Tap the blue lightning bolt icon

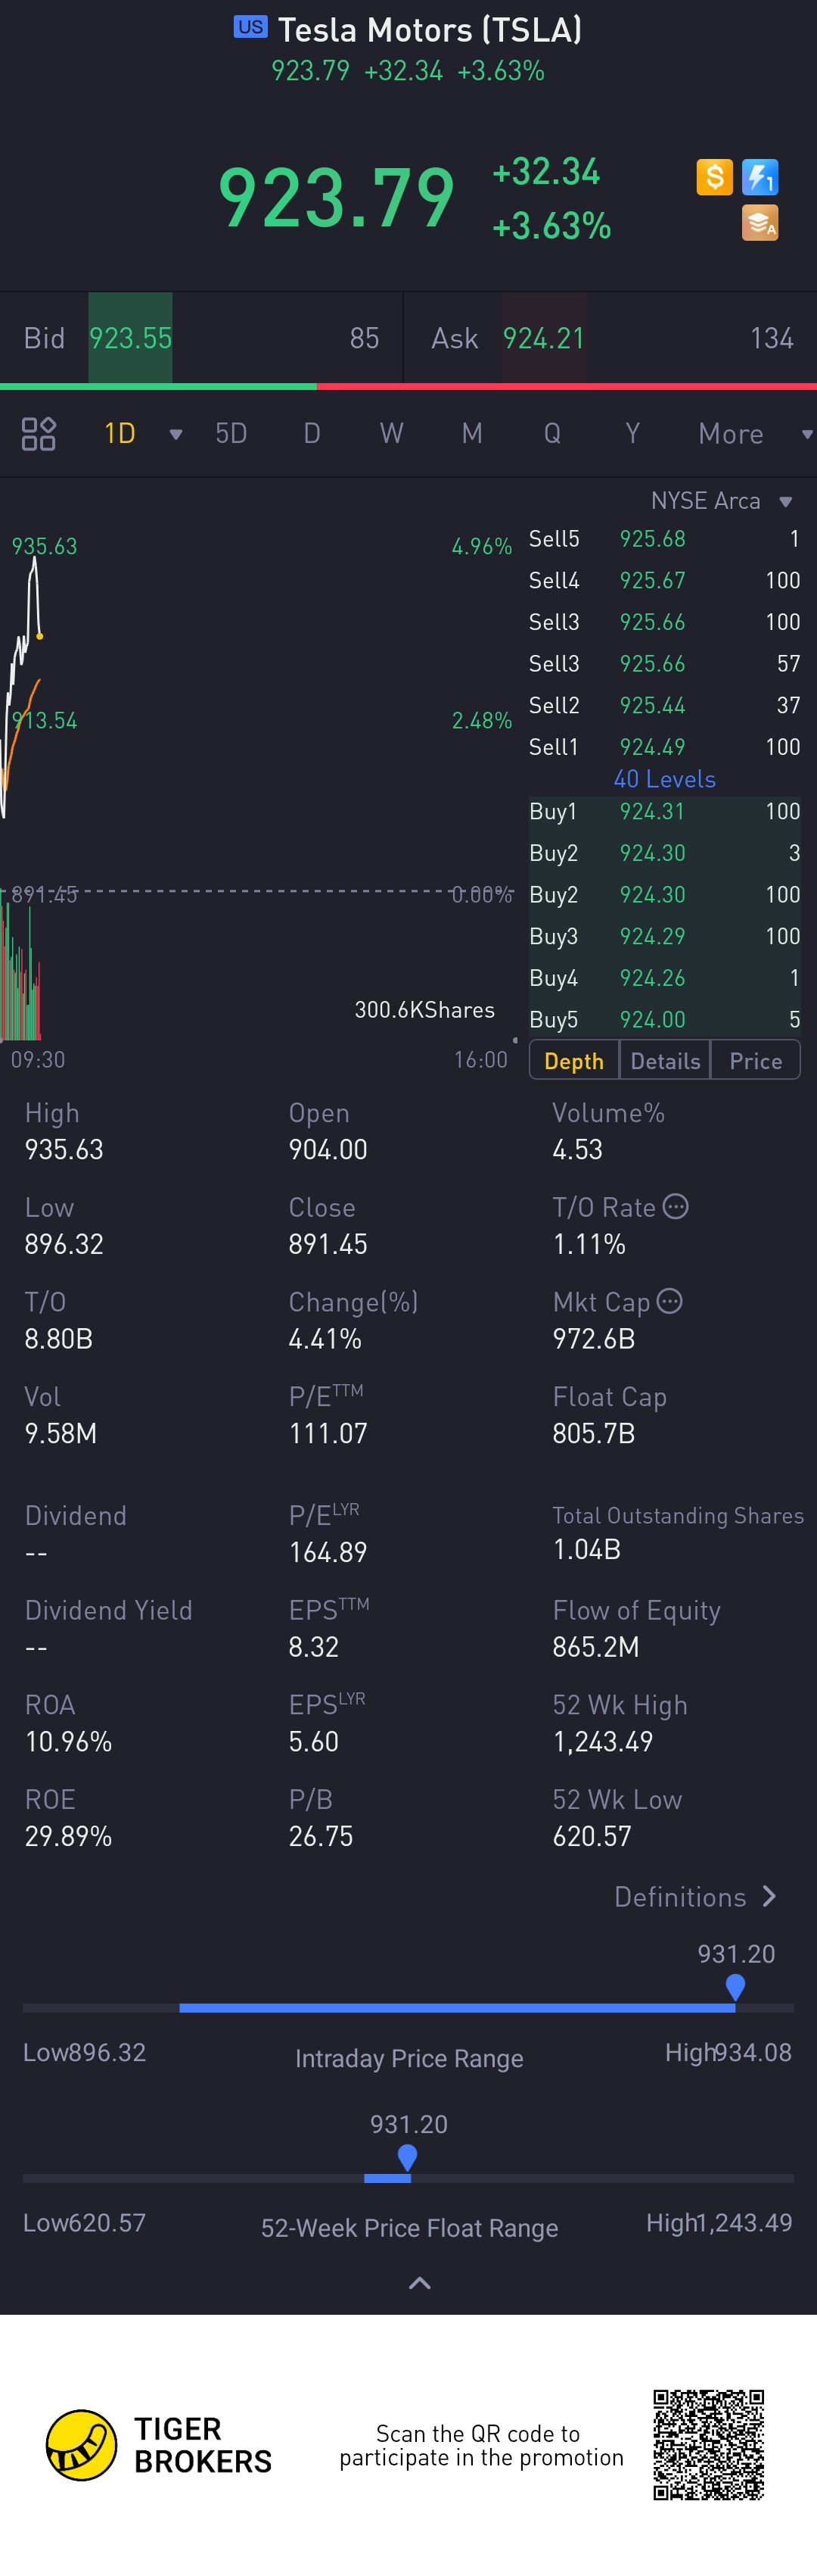tap(760, 177)
